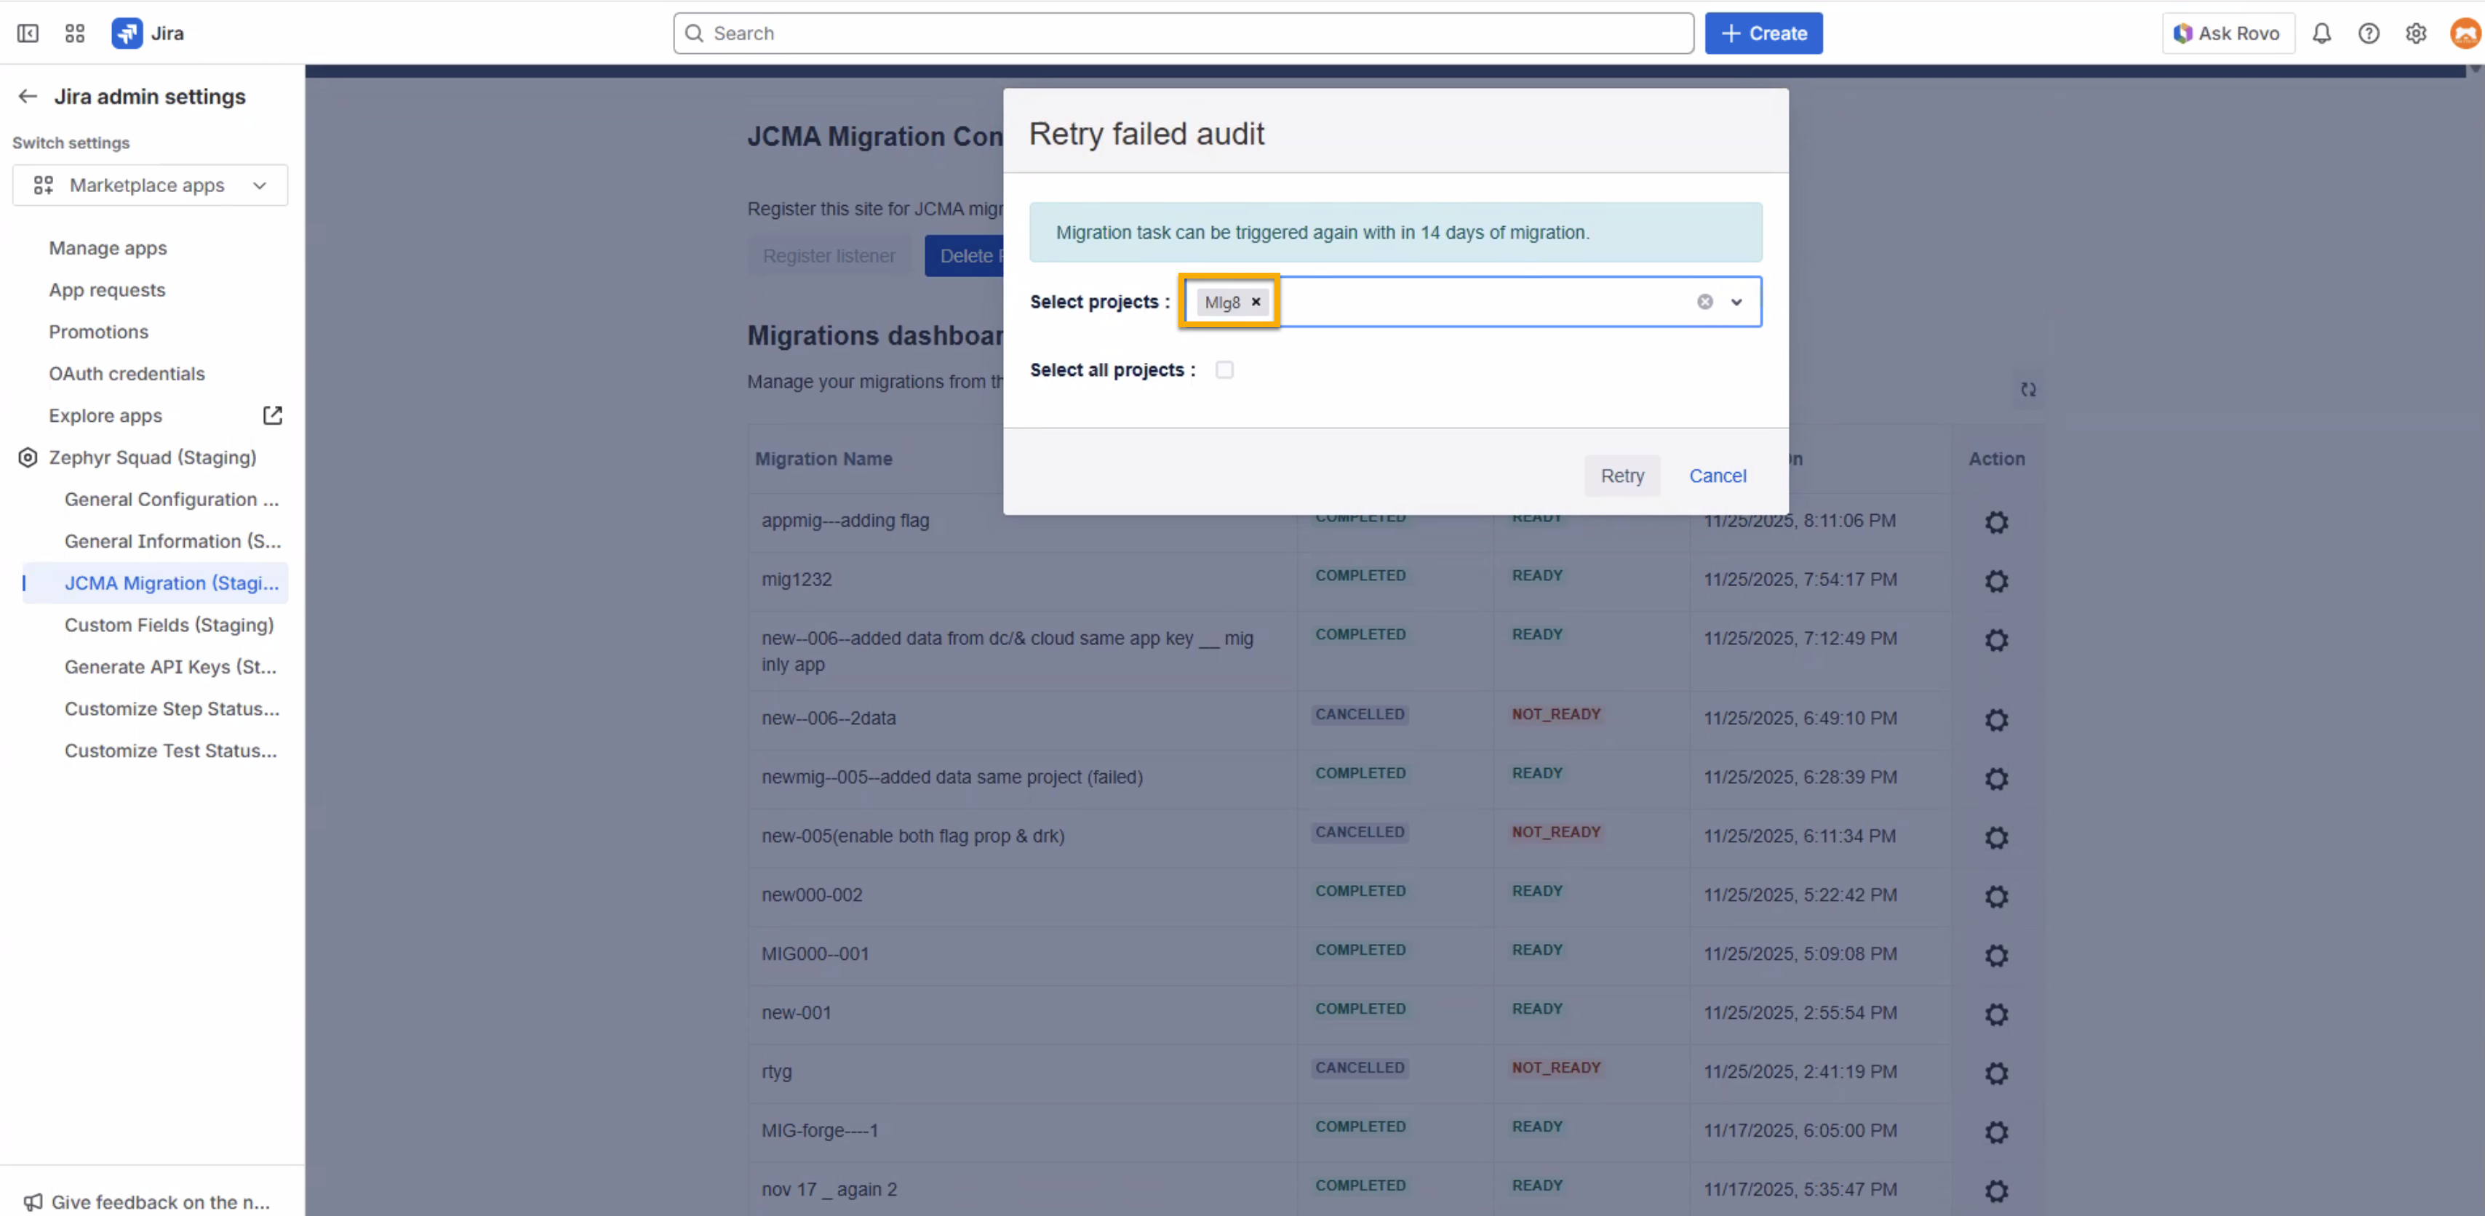The width and height of the screenshot is (2485, 1216).
Task: Focus the top Search field
Action: tap(1183, 33)
